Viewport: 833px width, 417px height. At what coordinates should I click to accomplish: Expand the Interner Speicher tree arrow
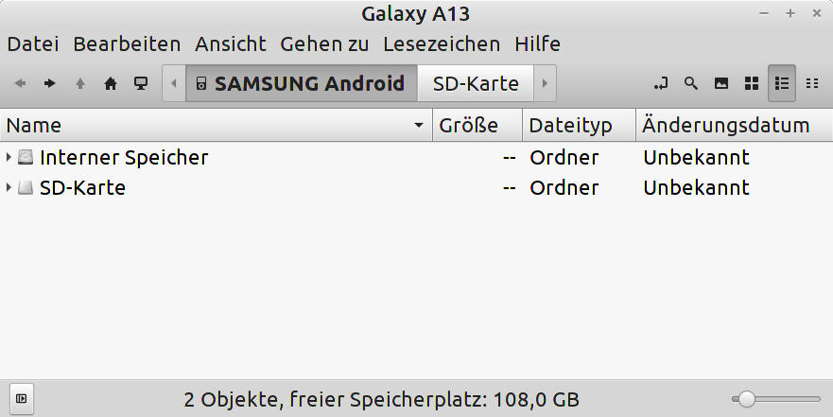tap(9, 157)
